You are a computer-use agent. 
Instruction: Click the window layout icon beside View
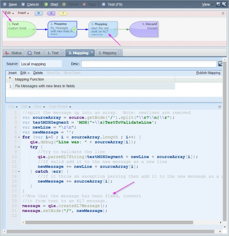[218, 4]
